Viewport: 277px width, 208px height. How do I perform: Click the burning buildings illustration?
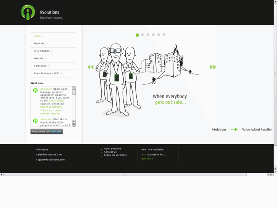tap(170, 64)
